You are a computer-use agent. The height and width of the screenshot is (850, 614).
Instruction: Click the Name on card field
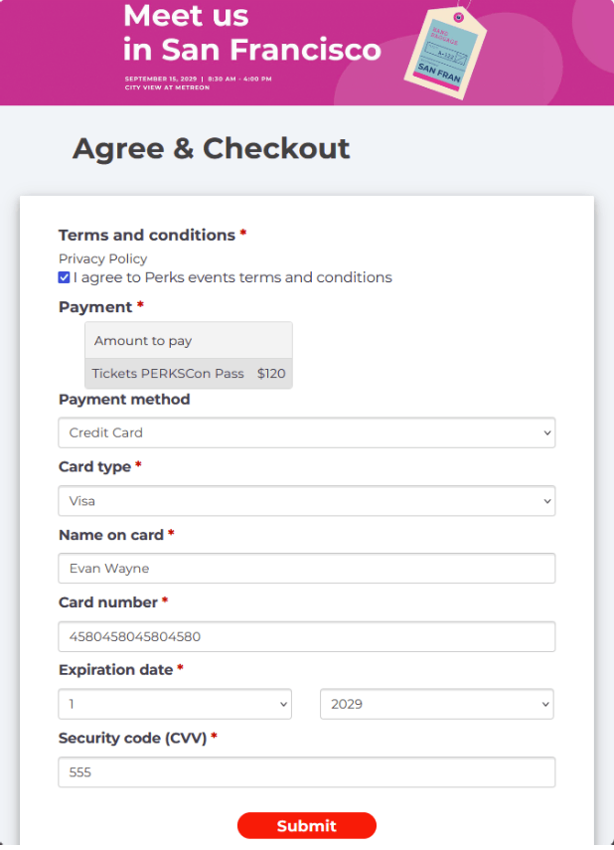click(307, 568)
